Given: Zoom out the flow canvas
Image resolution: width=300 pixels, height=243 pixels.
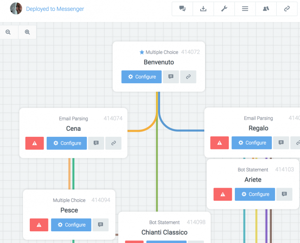Looking at the screenshot, I should tap(8, 32).
